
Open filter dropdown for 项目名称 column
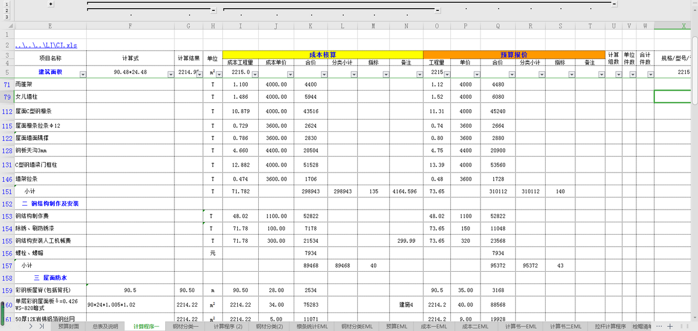click(x=82, y=74)
